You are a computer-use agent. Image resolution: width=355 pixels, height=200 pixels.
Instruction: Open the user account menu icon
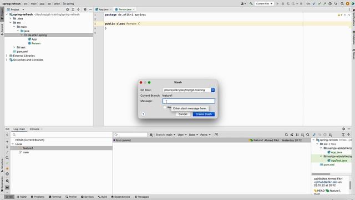point(243,4)
